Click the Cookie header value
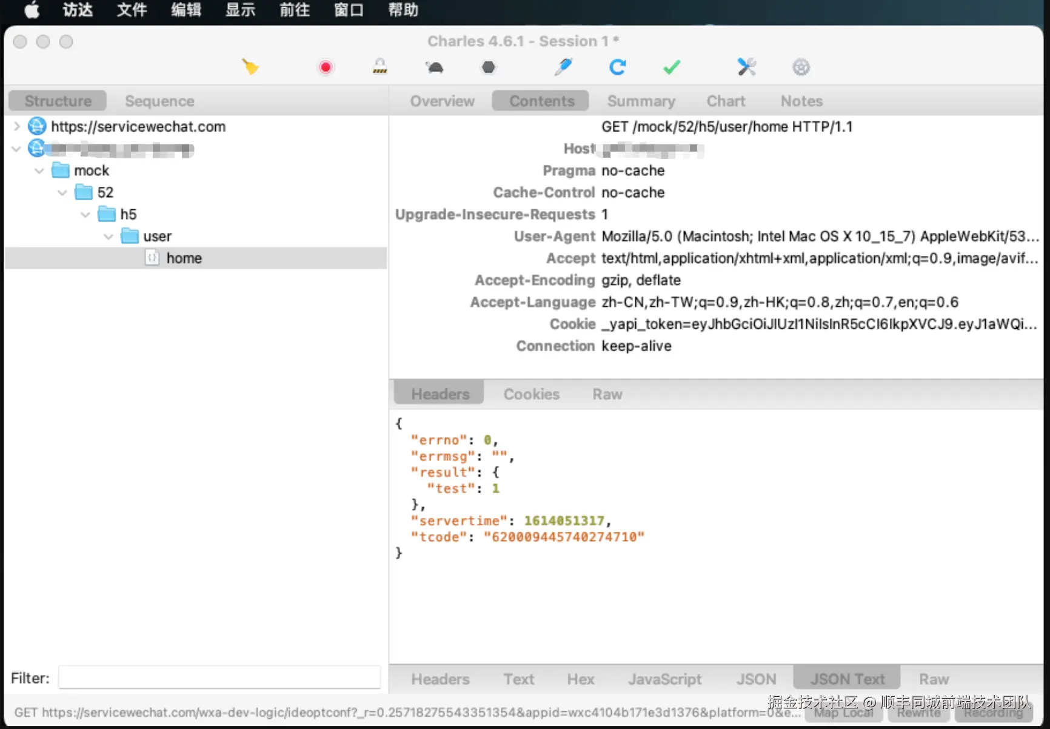Viewport: 1050px width, 729px height. 819,324
